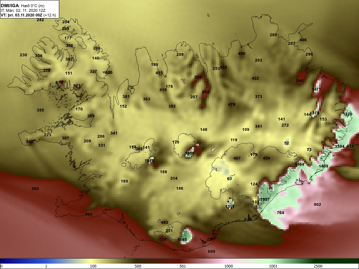Click the 1464 map value

pyautogui.click(x=299, y=164)
